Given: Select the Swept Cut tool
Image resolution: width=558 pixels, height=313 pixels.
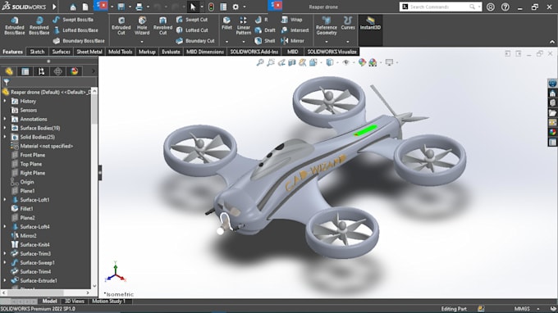Looking at the screenshot, I should click(x=192, y=20).
